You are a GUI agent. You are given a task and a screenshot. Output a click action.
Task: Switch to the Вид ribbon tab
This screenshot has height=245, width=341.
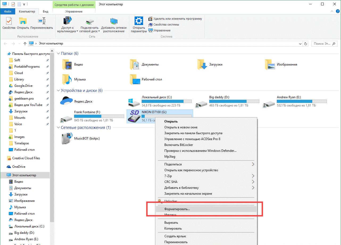point(45,11)
